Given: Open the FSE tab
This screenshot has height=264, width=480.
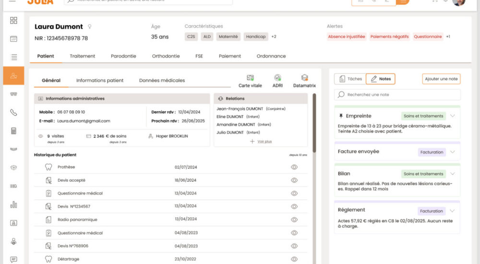Looking at the screenshot, I should coord(199,56).
